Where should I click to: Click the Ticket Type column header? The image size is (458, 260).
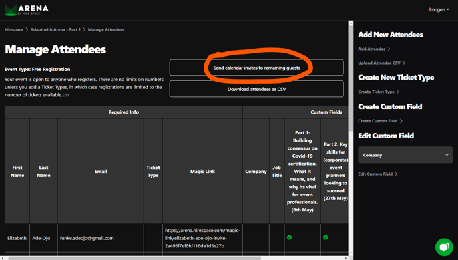coord(153,172)
